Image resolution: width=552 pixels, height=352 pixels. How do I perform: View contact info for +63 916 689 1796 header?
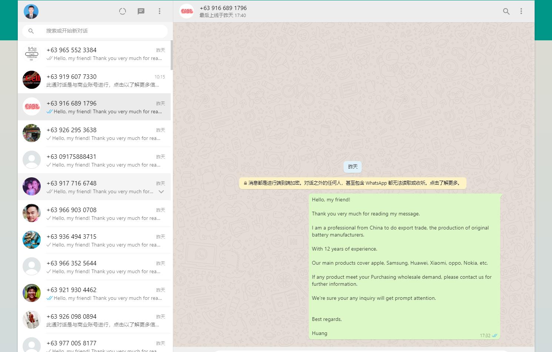223,8
